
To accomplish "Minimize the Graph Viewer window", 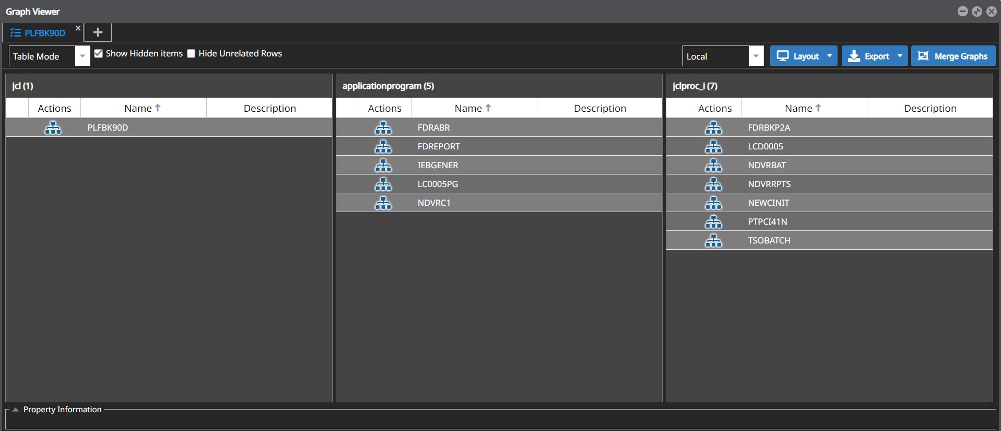I will point(962,11).
